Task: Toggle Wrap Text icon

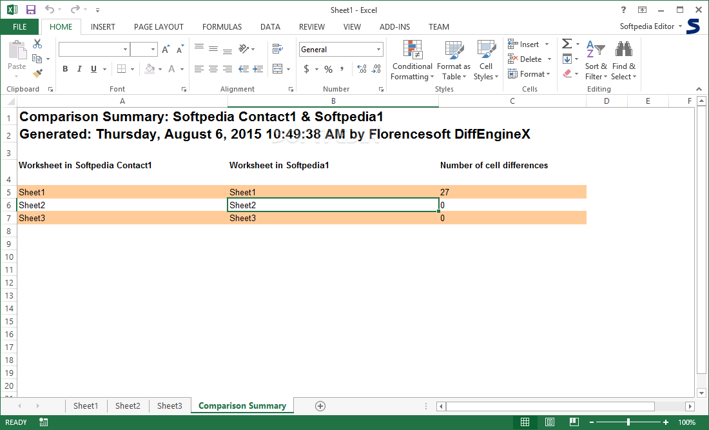Action: click(278, 48)
